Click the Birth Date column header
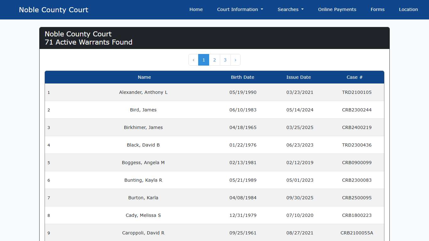 [x=242, y=77]
